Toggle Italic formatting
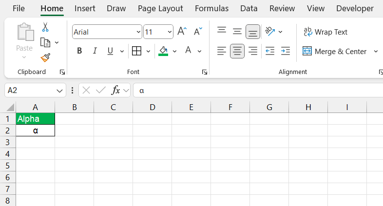 click(x=95, y=51)
